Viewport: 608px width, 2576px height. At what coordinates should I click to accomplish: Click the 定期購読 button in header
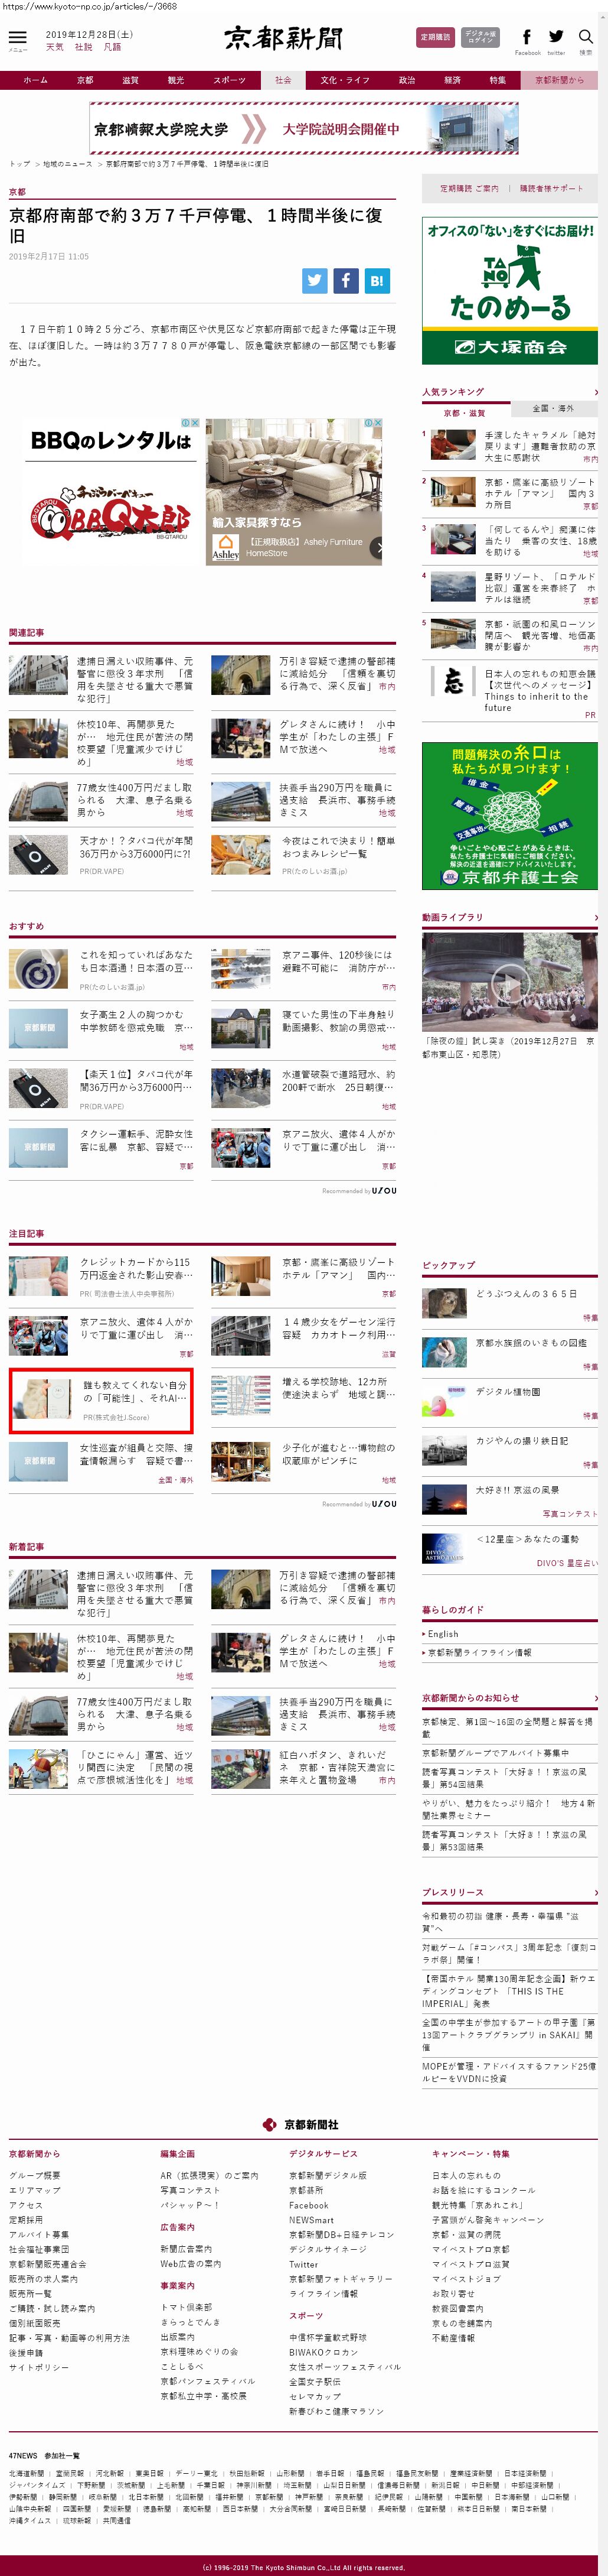coord(435,37)
